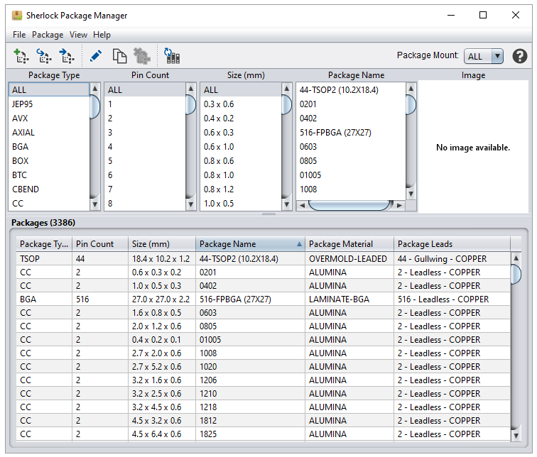This screenshot has width=537, height=457.
Task: Open the Package menu
Action: click(48, 35)
